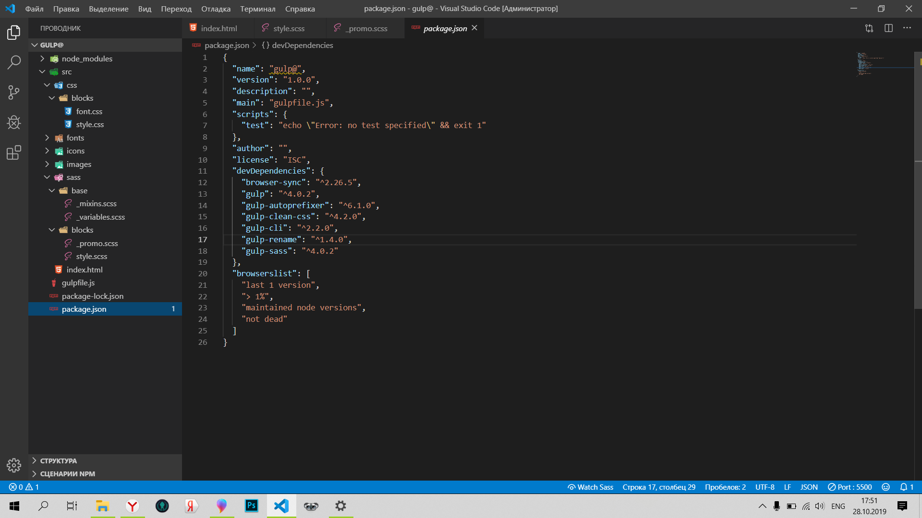
Task: Open gulpfile.js in explorer
Action: click(x=78, y=283)
